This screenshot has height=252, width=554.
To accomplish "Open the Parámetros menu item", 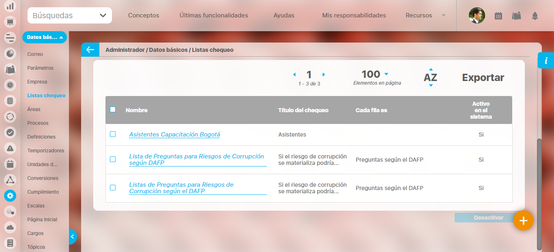I will [40, 68].
